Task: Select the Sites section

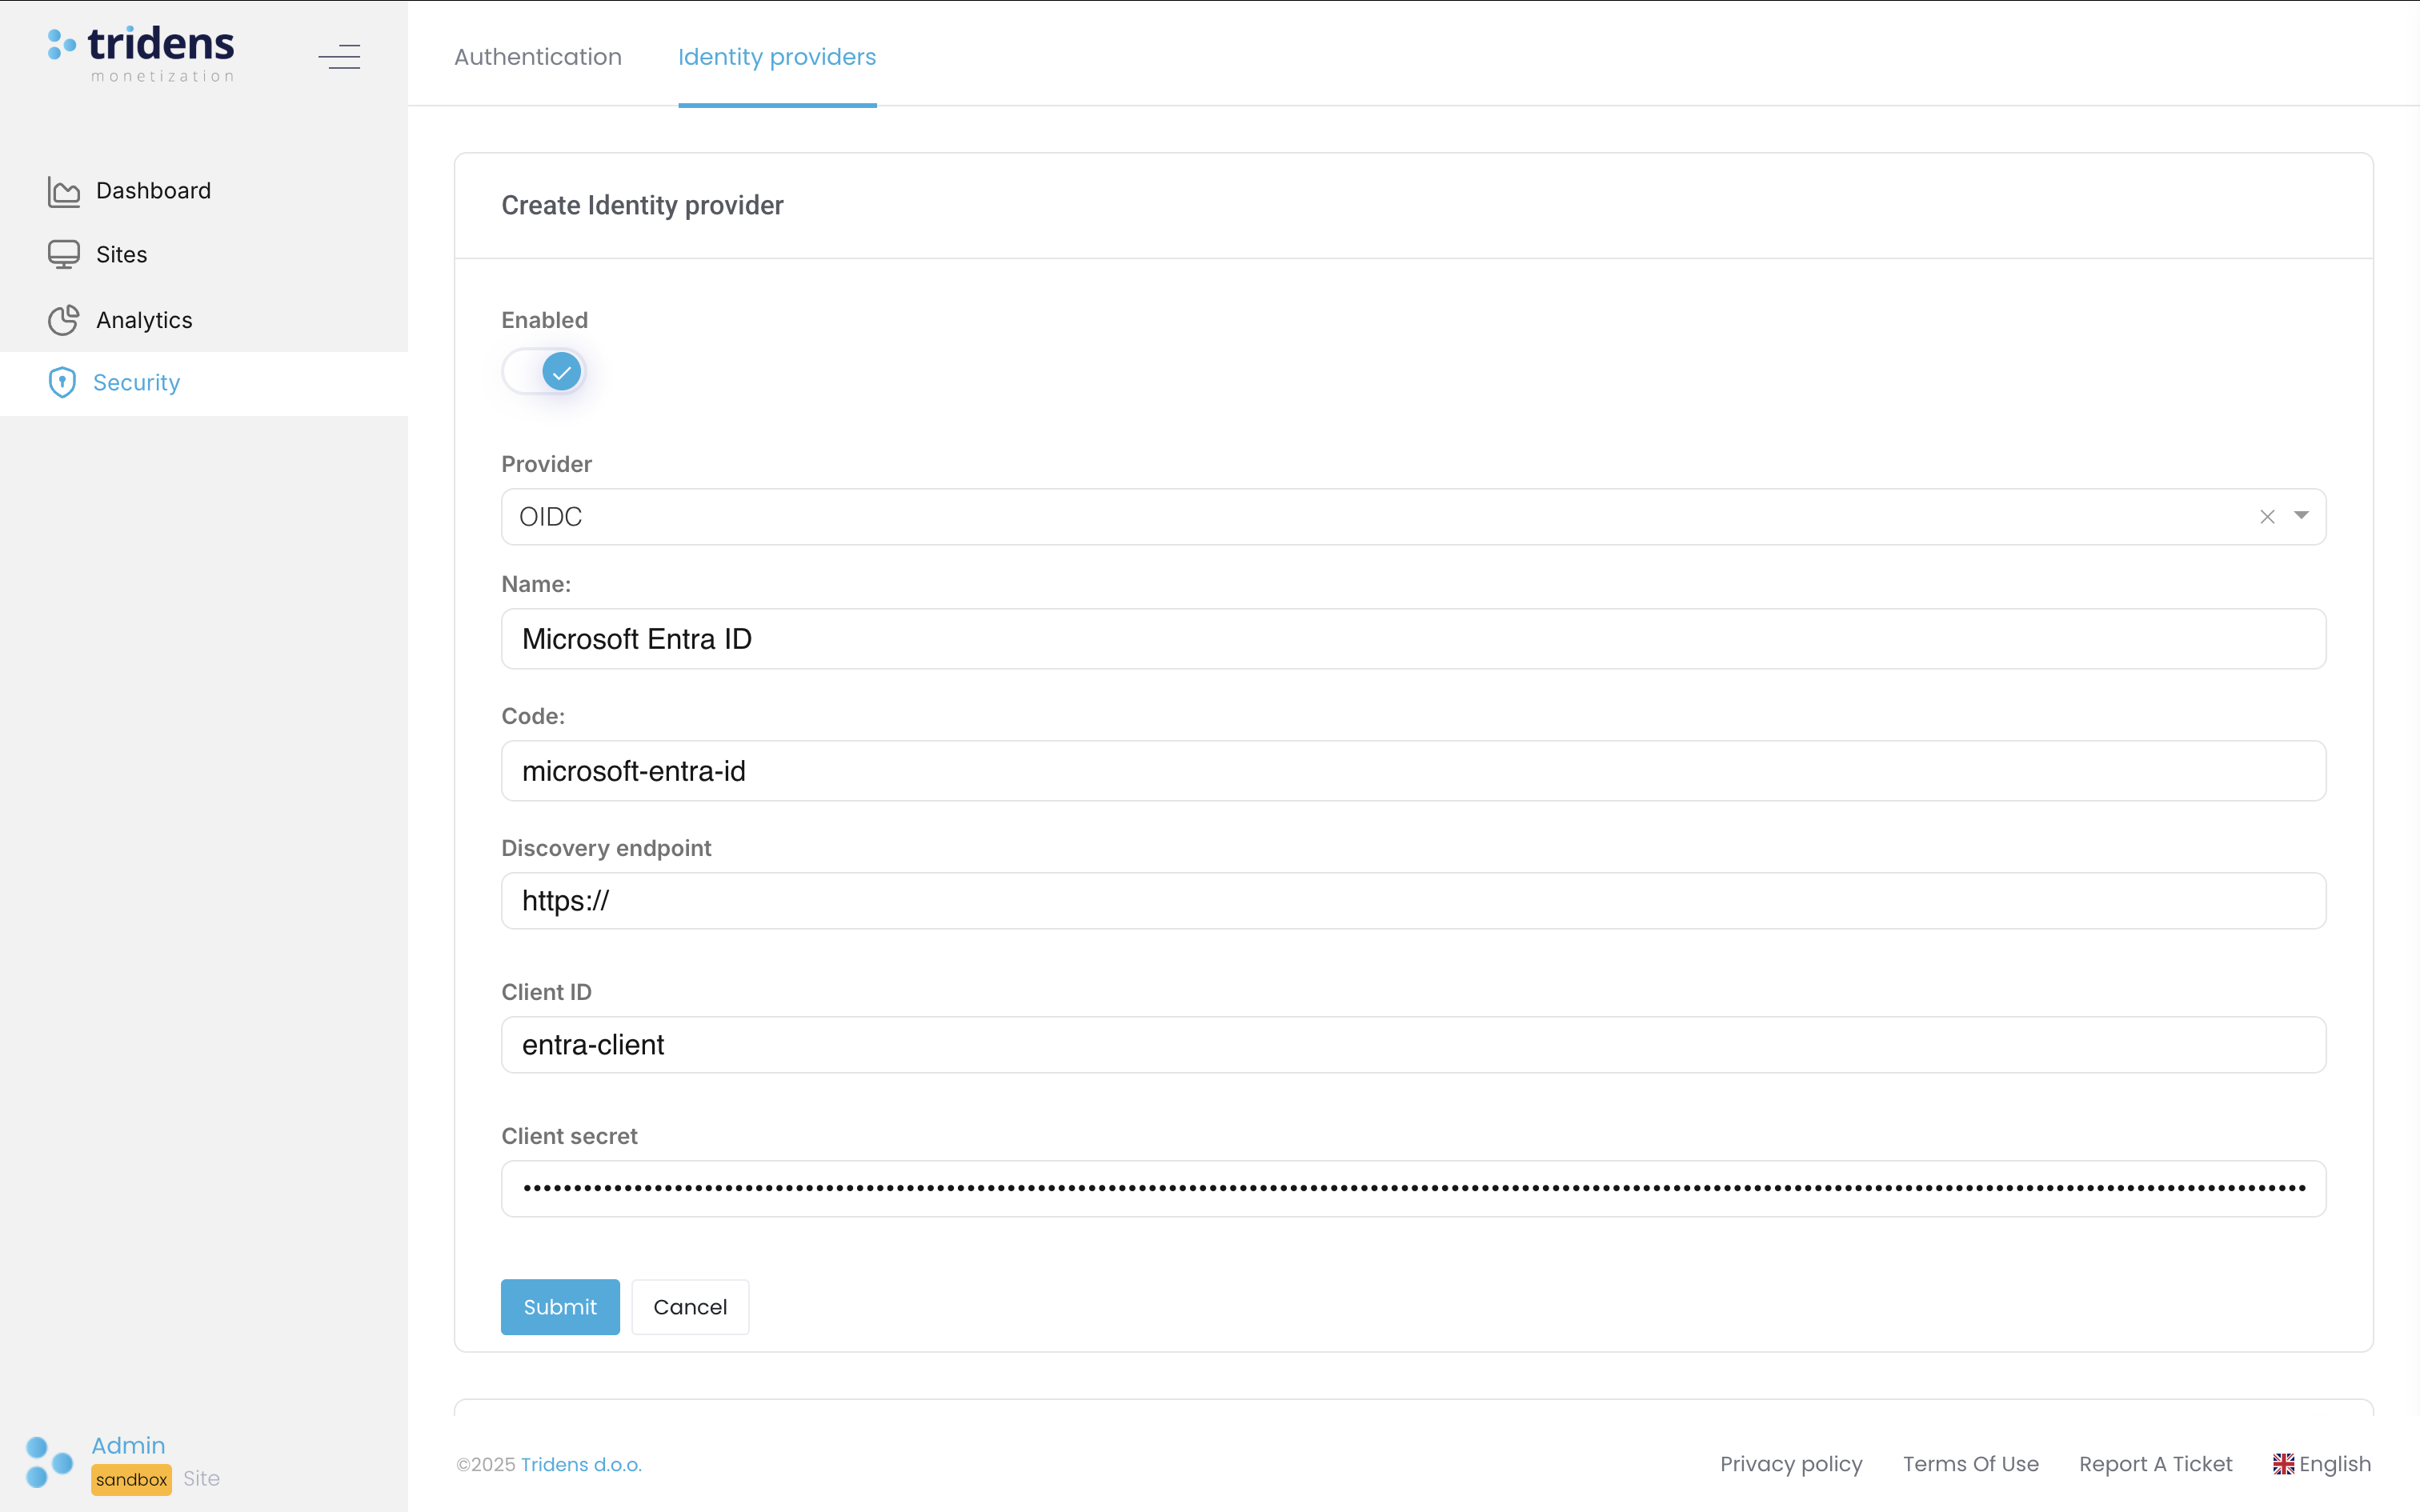Action: [121, 254]
